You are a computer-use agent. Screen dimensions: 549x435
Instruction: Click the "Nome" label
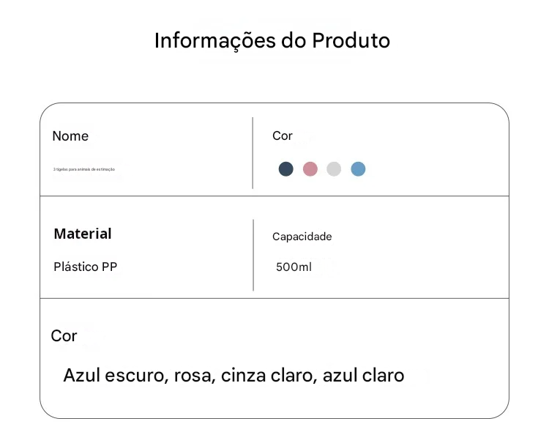[70, 136]
